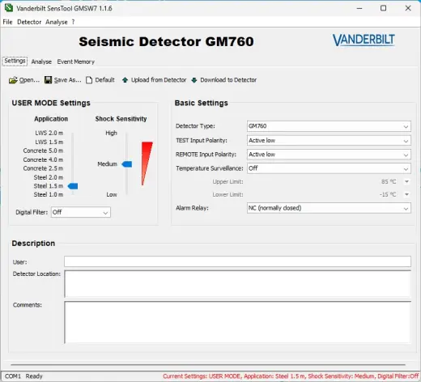Click the Concrete 4.0 m label
421x382 pixels.
pyautogui.click(x=43, y=159)
